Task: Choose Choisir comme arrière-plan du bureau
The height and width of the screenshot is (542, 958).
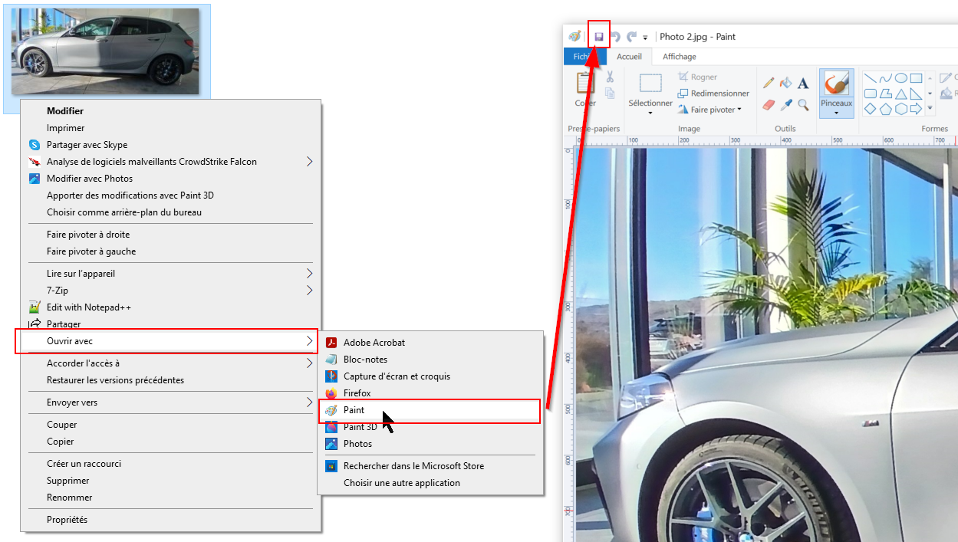Action: click(170, 212)
